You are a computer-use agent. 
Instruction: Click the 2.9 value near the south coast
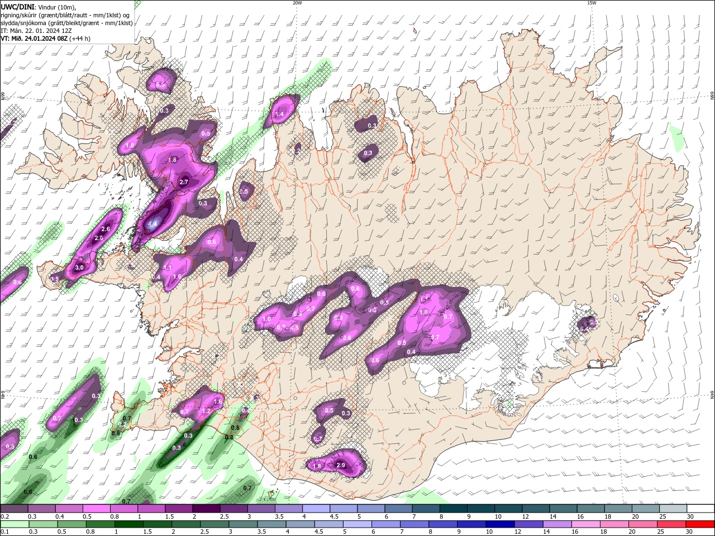(x=341, y=465)
